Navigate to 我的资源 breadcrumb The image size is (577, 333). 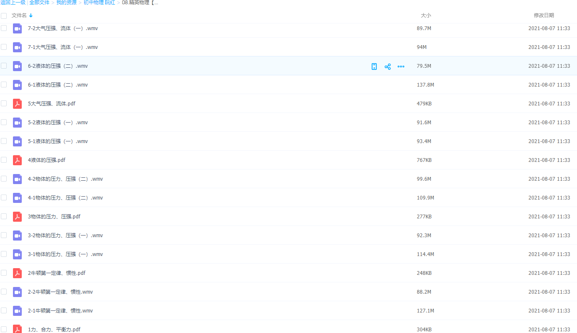[66, 3]
